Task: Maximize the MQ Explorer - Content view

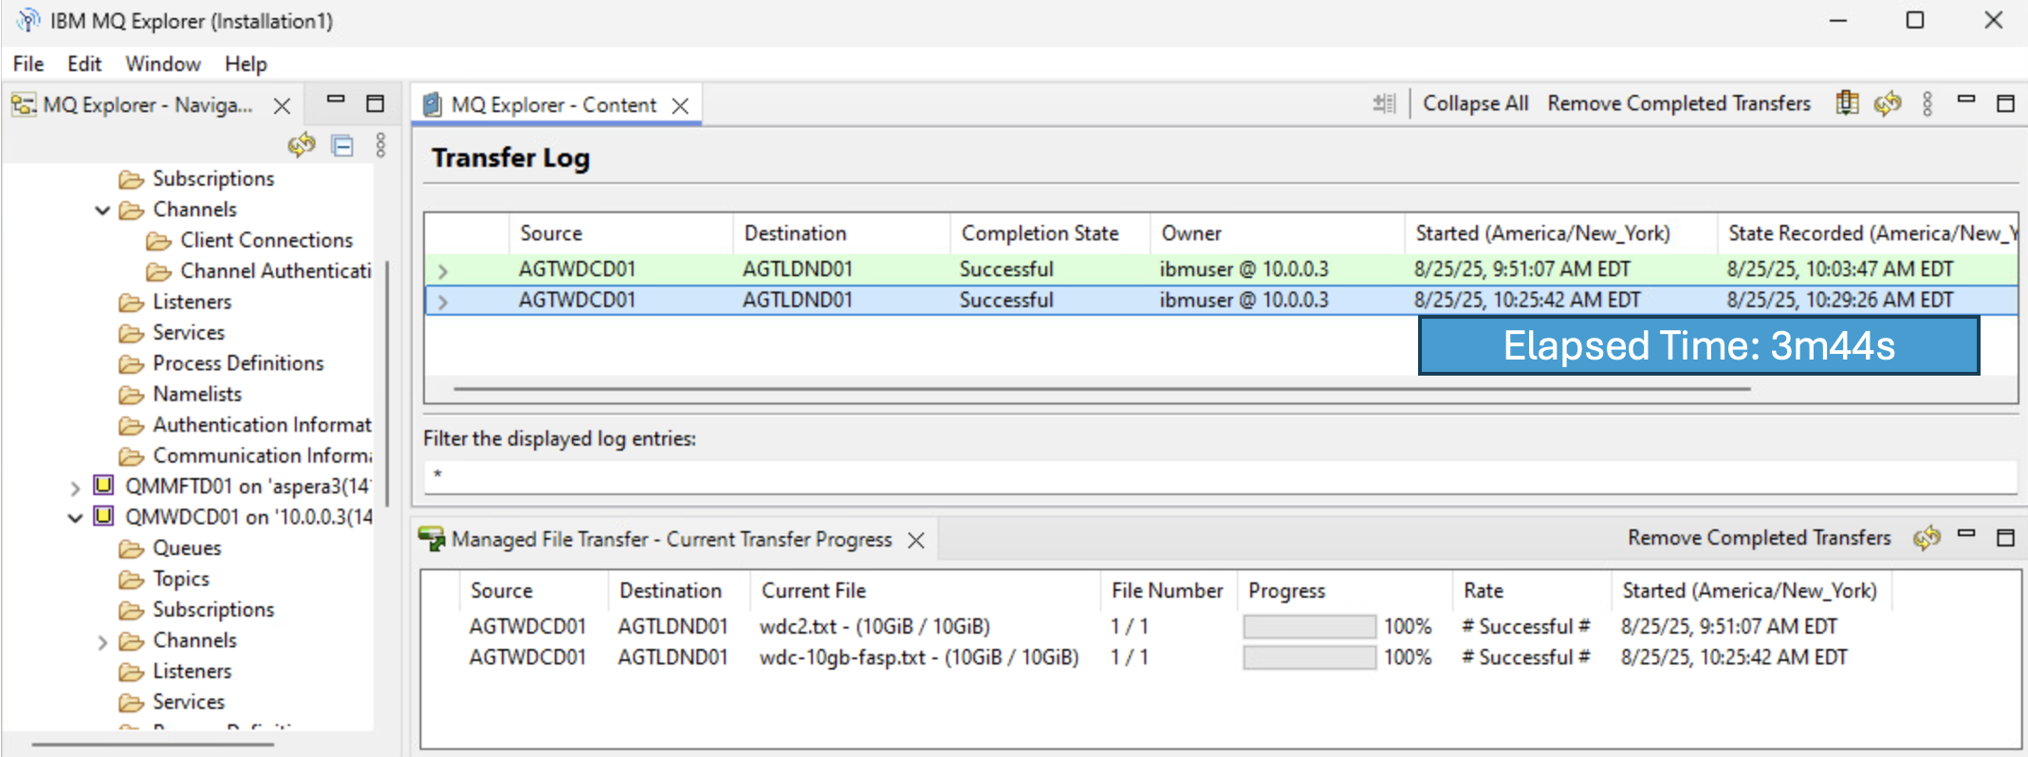Action: (2005, 102)
